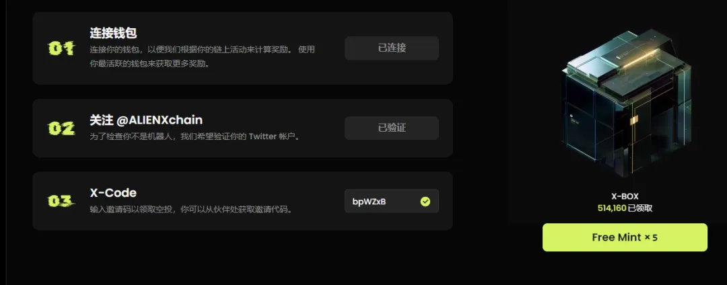Click the 关注 @ALIENXchain heading
This screenshot has height=285, width=727.
(x=146, y=120)
